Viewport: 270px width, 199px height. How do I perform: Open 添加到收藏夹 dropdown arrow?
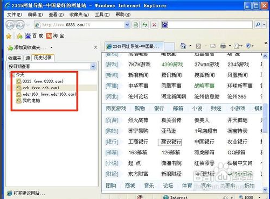pos(51,47)
